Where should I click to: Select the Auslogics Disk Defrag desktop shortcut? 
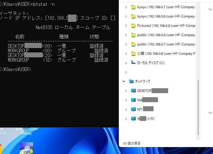26,131
